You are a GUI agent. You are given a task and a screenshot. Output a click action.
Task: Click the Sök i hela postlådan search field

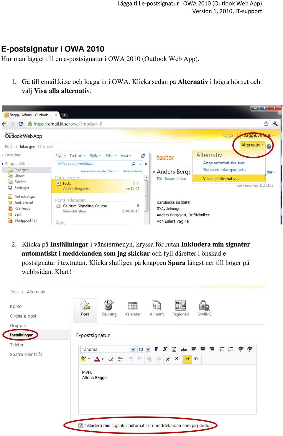pyautogui.click(x=99, y=164)
